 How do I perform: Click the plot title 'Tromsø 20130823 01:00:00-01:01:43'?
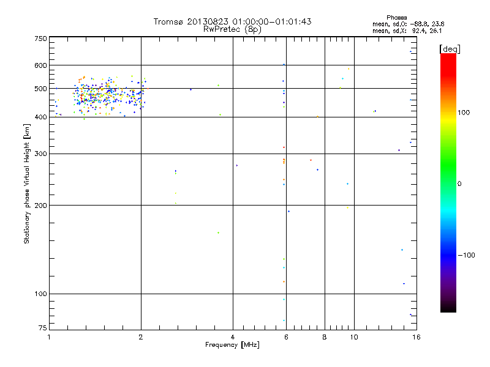tap(232, 21)
